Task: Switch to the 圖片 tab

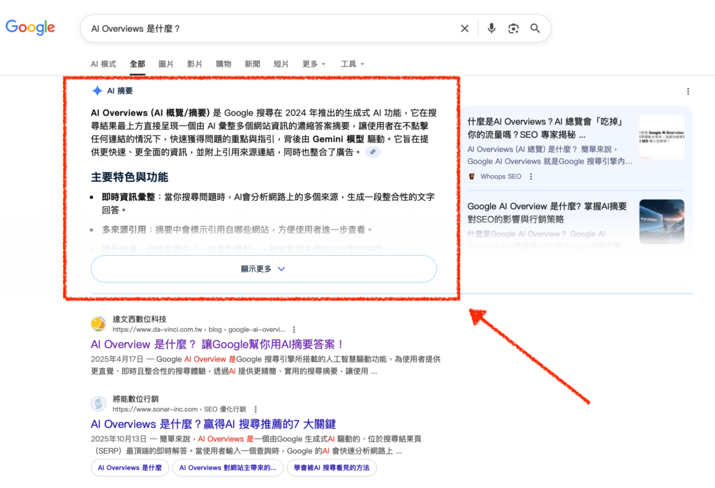Action: point(166,63)
